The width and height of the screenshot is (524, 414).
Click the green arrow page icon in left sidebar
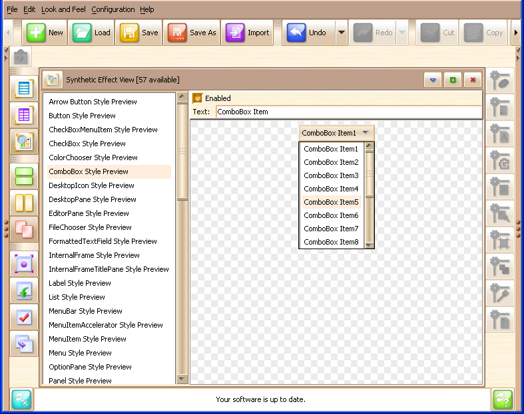tap(24, 291)
